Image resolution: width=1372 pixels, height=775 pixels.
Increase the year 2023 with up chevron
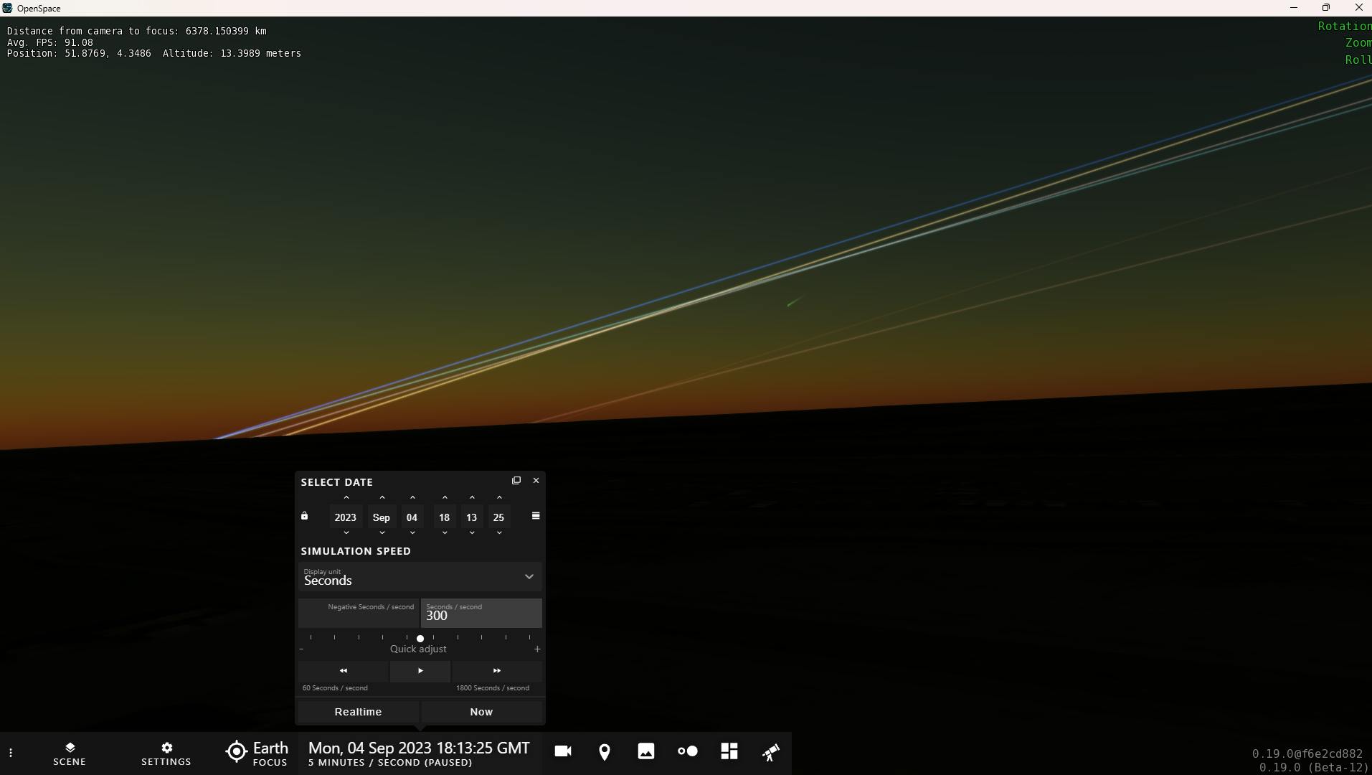[x=346, y=498]
